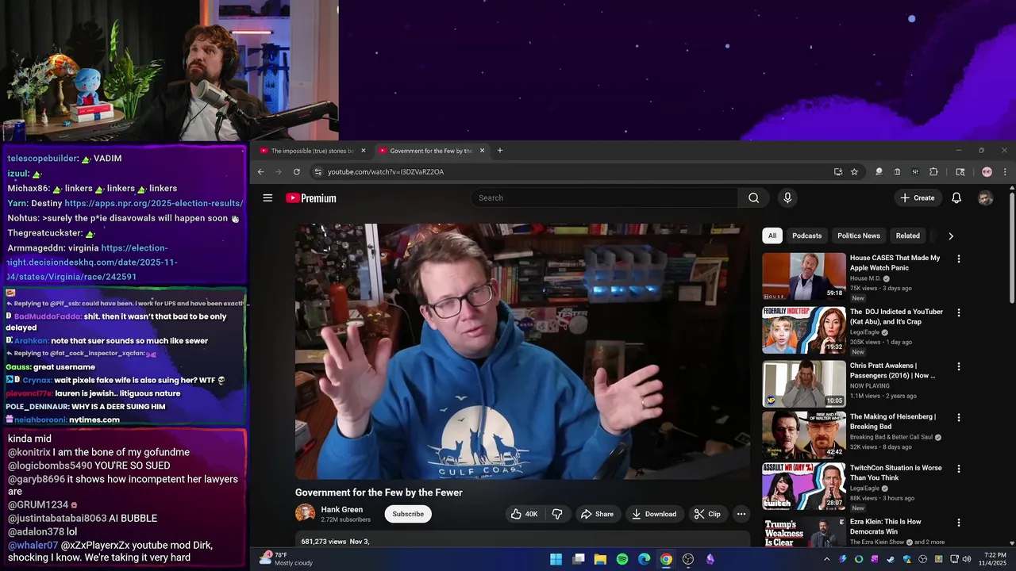
Task: Open options for 'Chris Pratt Awakens' video
Action: [958, 366]
